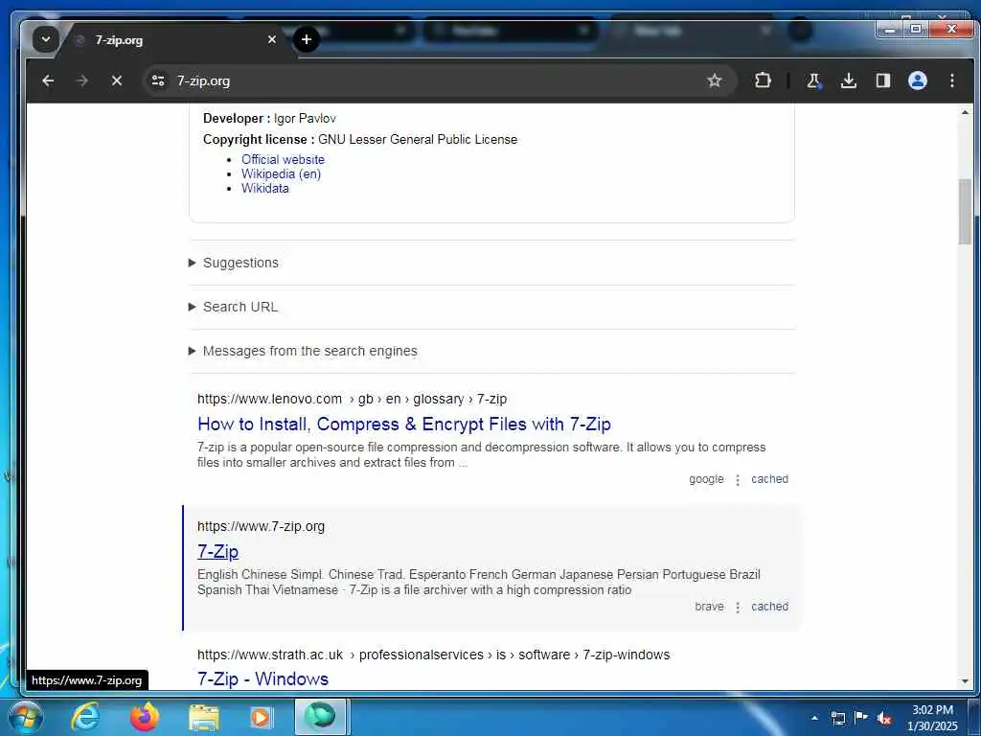Click the active browser taskbar button
This screenshot has height=736, width=981.
pyautogui.click(x=321, y=717)
